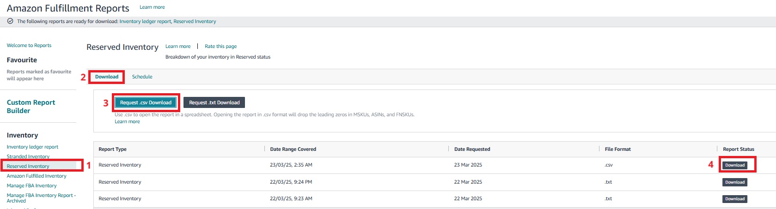Select the 23/03/25, 2:35 AM date cell
The width and height of the screenshot is (776, 209).
pyautogui.click(x=291, y=165)
